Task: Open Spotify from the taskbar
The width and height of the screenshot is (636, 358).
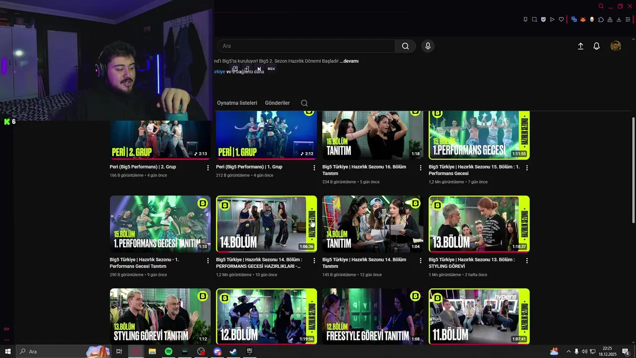Action: 168,352
